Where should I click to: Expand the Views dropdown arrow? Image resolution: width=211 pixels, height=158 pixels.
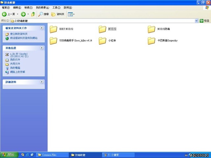point(74,14)
